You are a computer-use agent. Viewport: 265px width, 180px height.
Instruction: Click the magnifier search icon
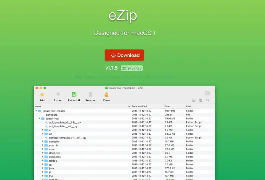click(x=208, y=100)
